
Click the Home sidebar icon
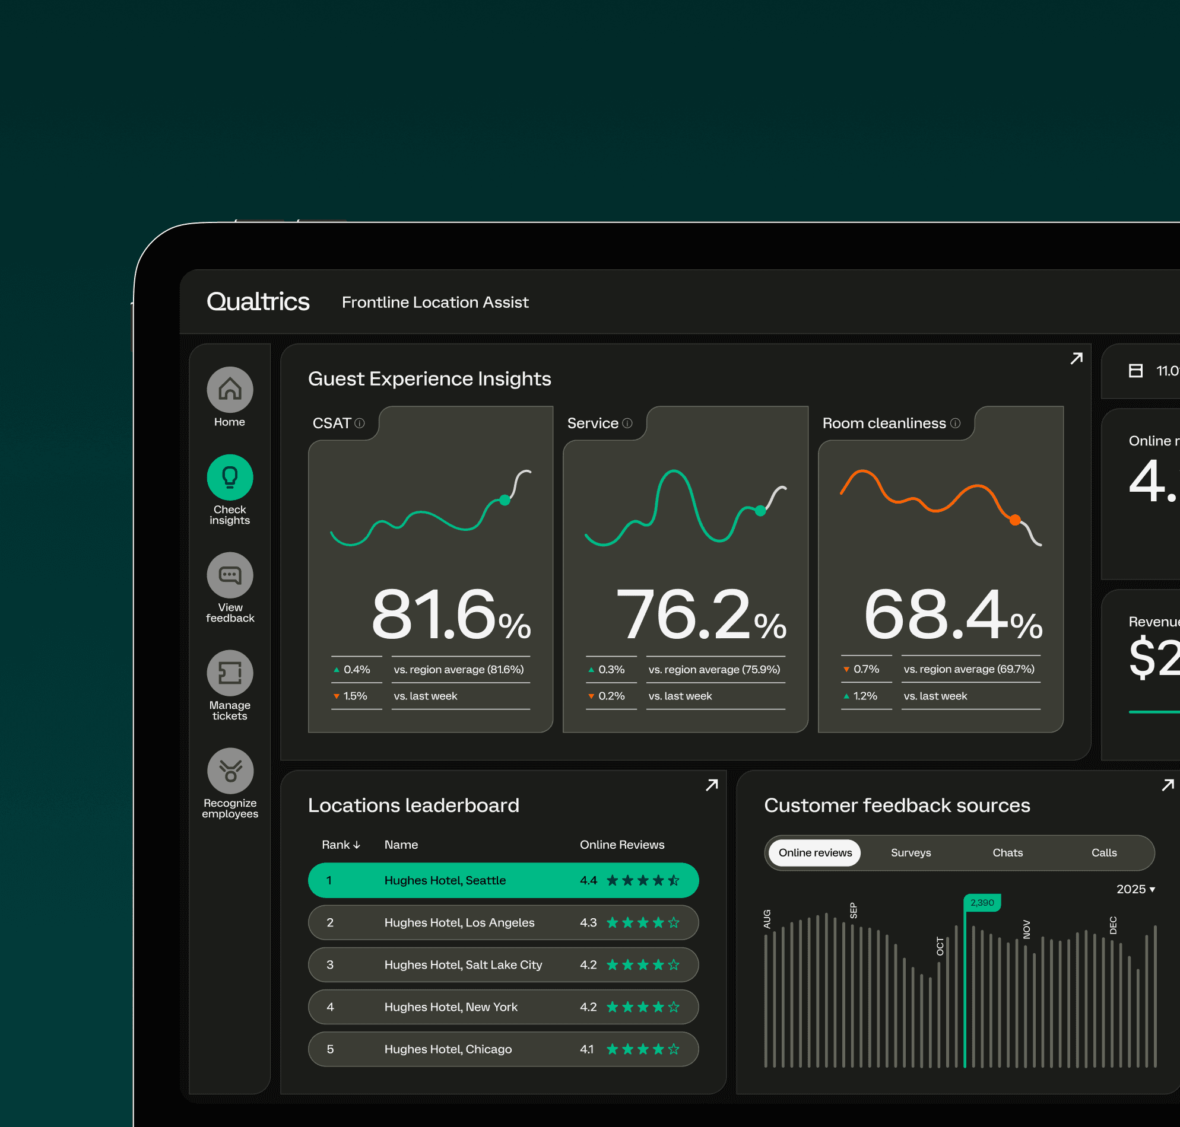tap(230, 390)
